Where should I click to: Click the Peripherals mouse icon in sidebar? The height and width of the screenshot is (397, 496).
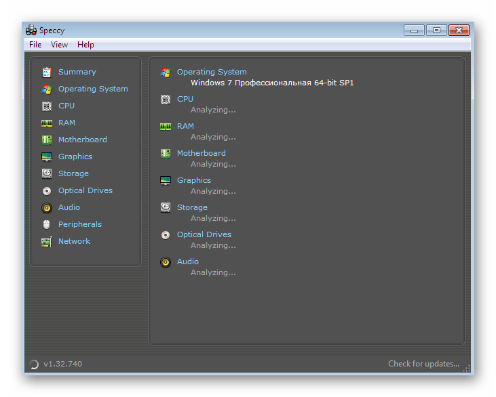(x=47, y=224)
